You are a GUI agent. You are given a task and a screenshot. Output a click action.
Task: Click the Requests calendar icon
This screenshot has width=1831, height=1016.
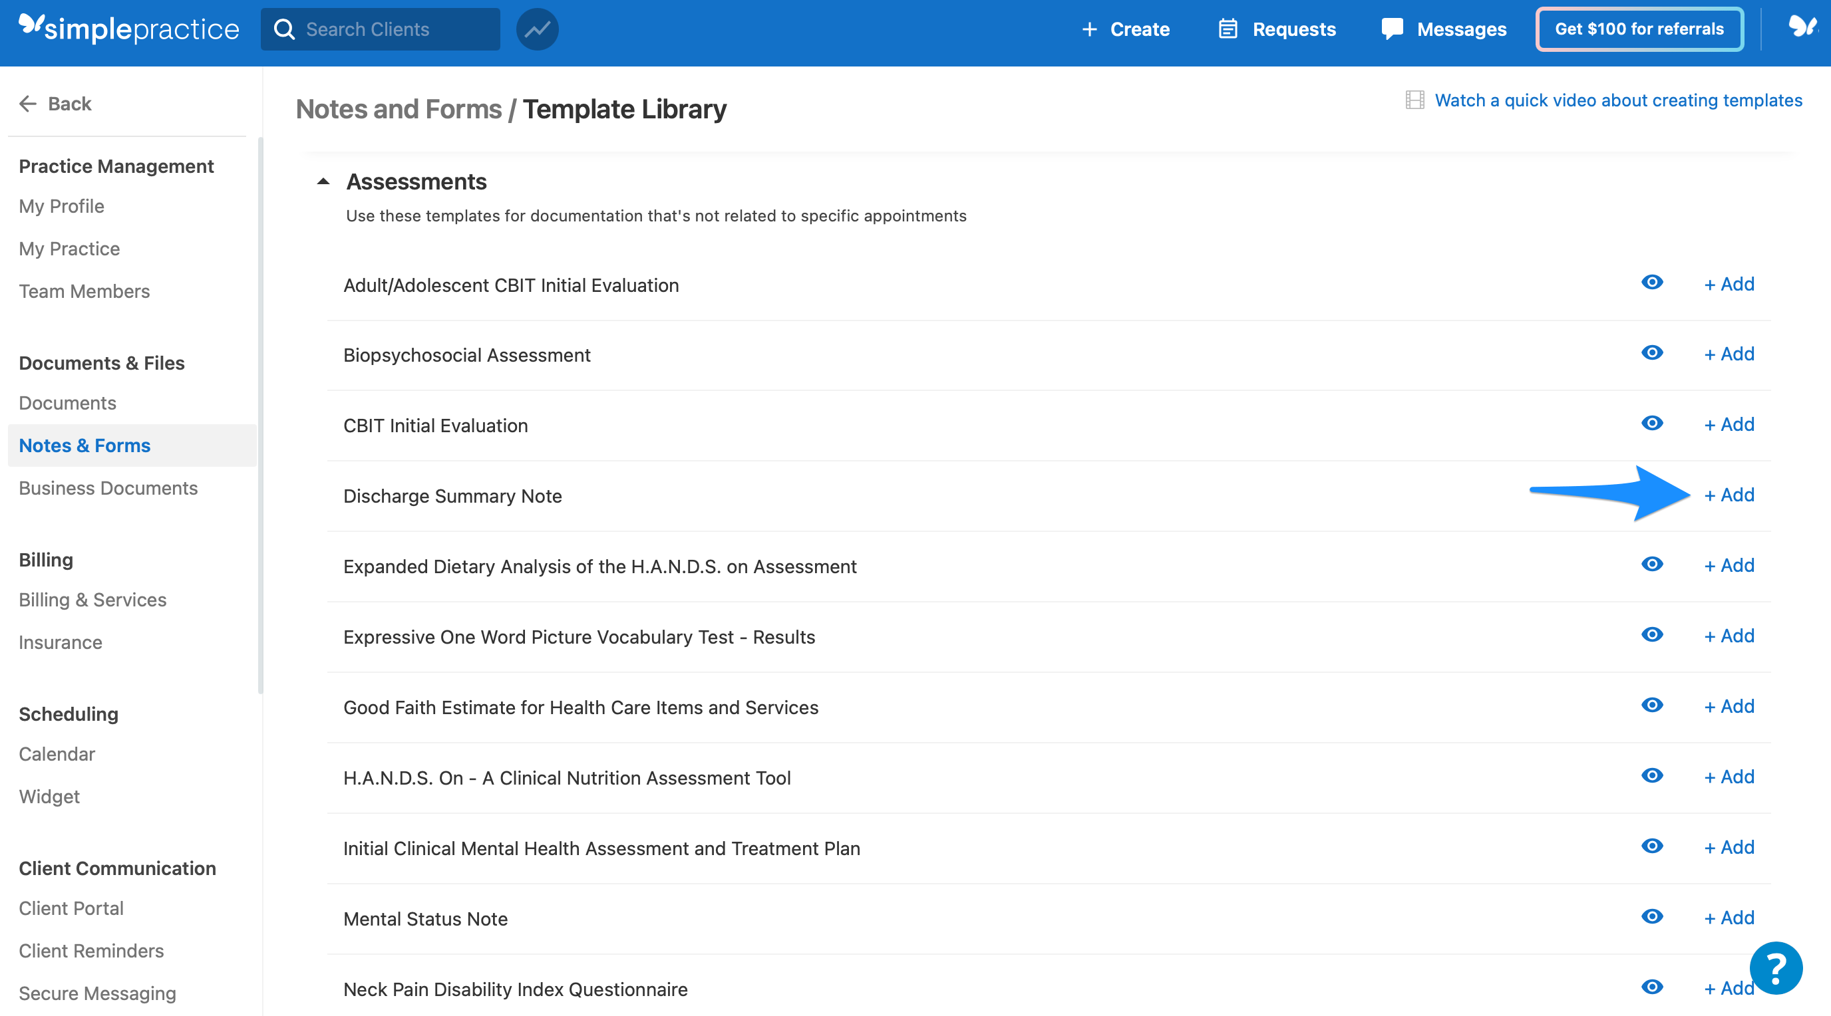click(x=1228, y=29)
